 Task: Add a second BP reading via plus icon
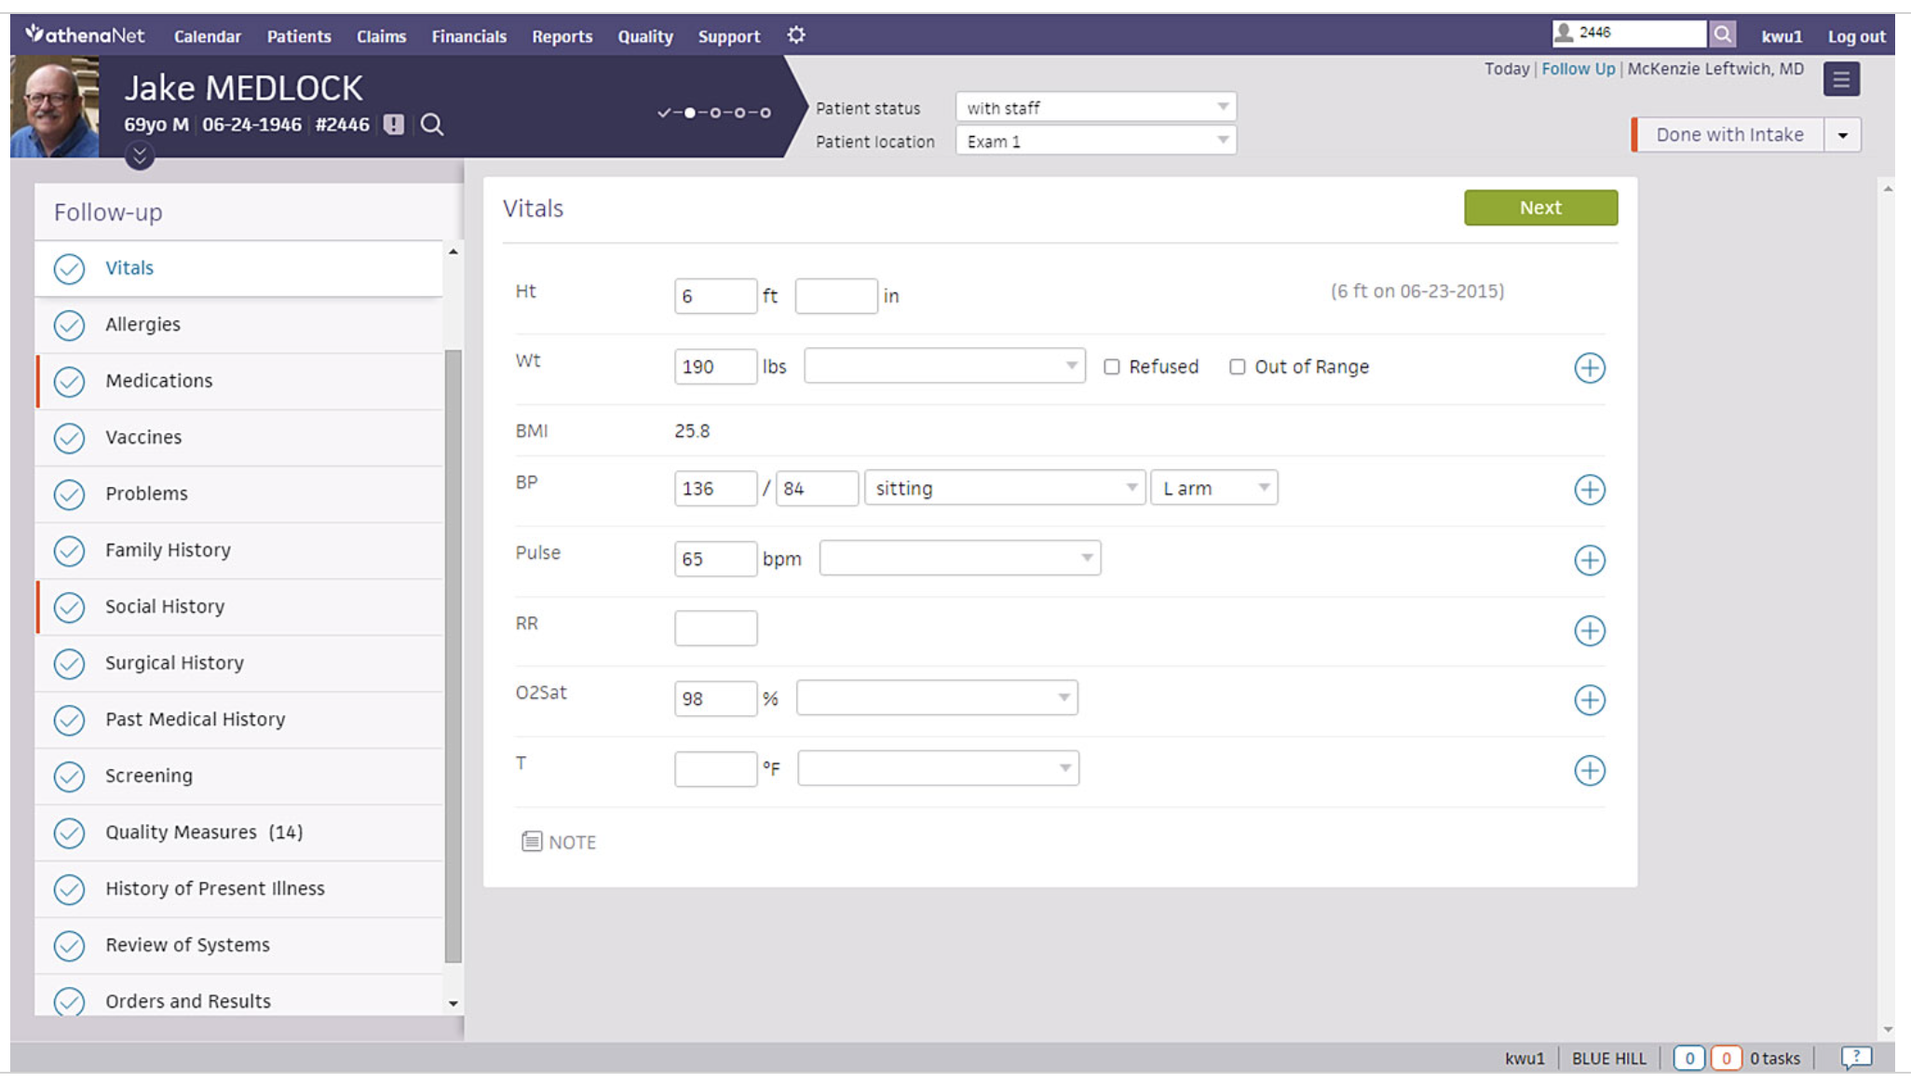(1590, 488)
